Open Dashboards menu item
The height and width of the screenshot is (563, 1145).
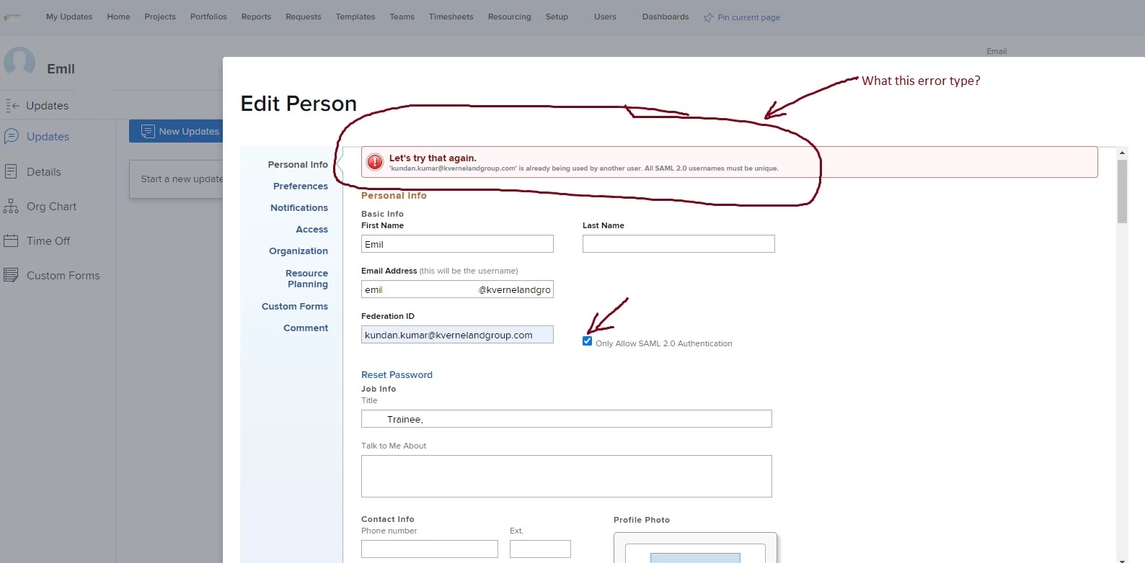click(666, 17)
